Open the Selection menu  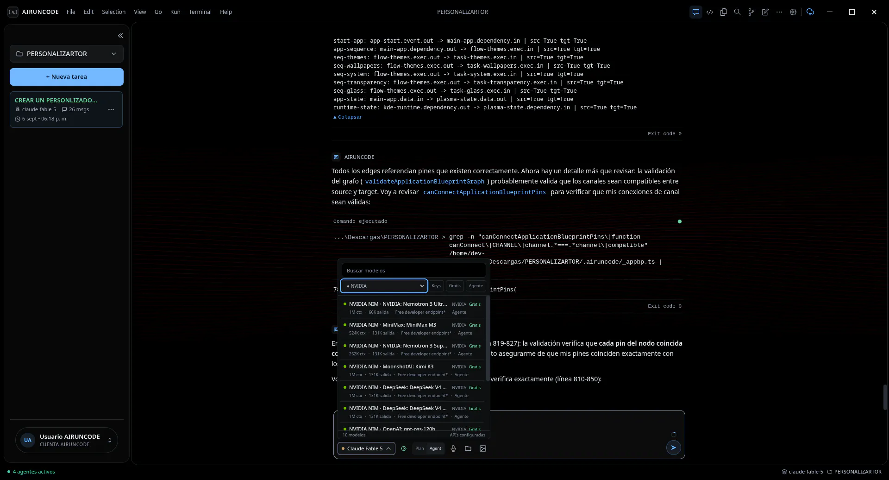coord(114,12)
